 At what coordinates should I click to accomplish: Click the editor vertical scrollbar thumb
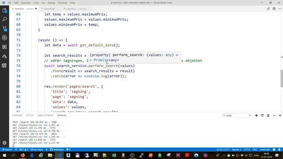click(x=282, y=79)
